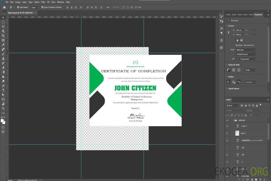Open the Filter menu
Screen dimensions: 271x181
tap(43, 2)
